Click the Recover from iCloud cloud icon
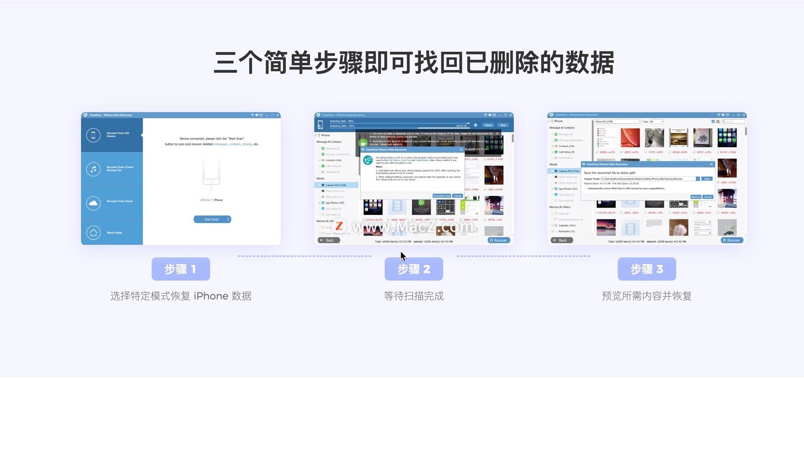The height and width of the screenshot is (452, 804). coord(93,203)
